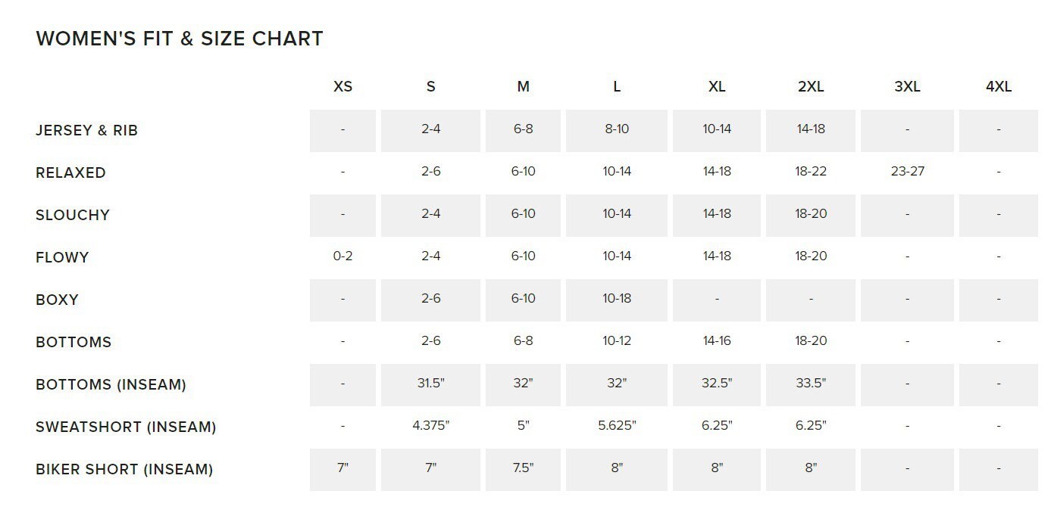1051x522 pixels.
Task: Click the 33.5" Bottoms inseam cell
Action: point(811,384)
